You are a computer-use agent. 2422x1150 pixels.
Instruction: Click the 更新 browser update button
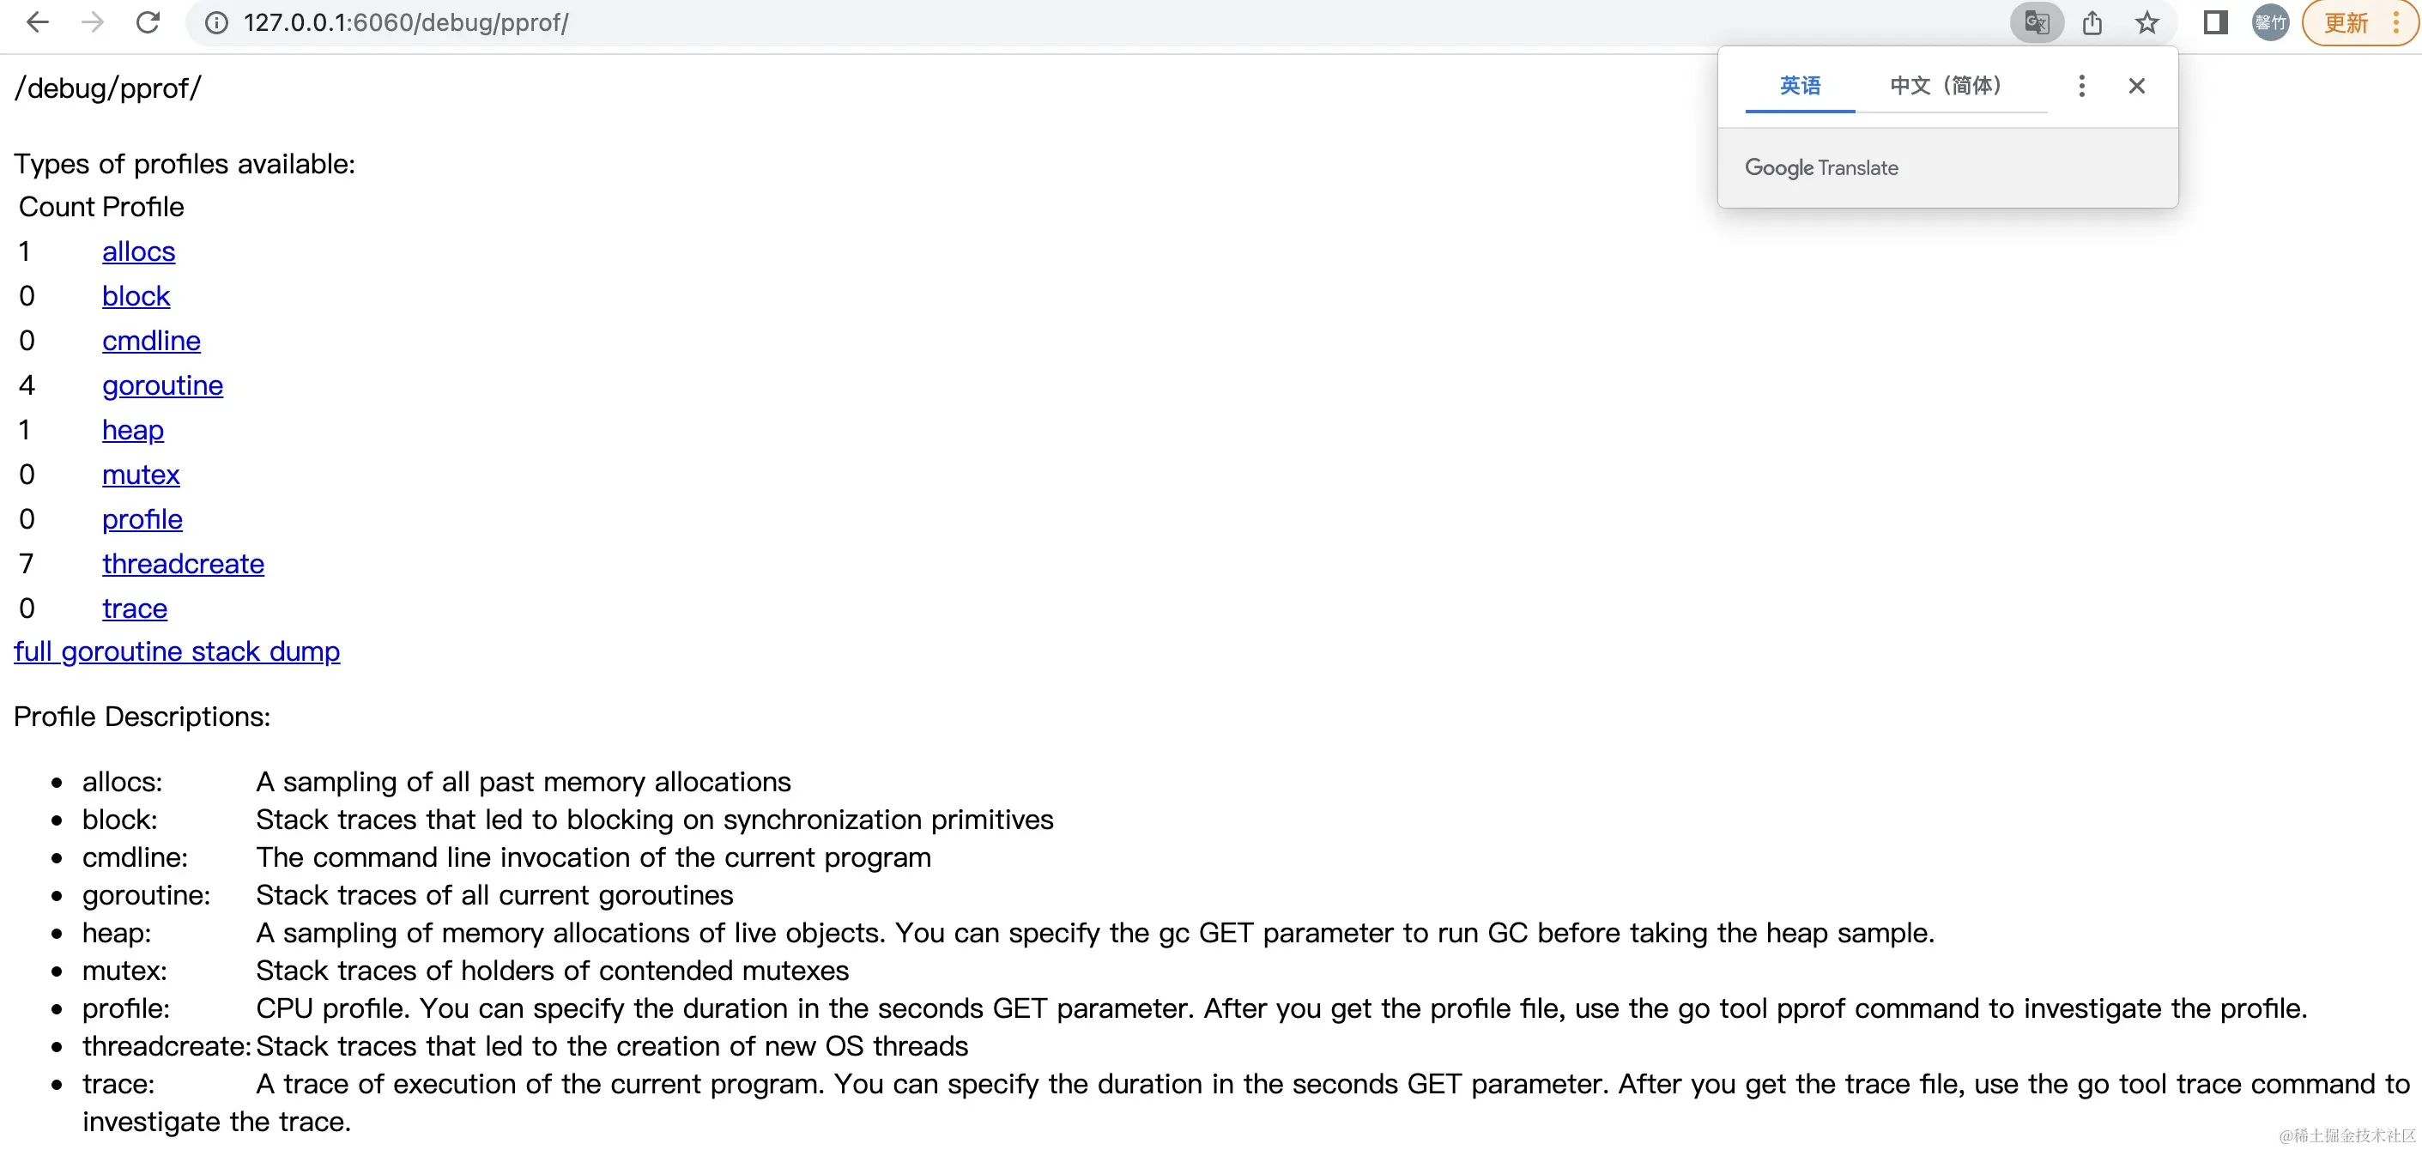(2345, 22)
